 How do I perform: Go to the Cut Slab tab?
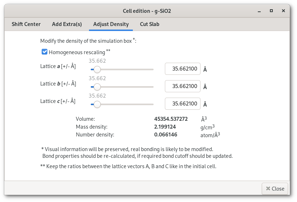(x=150, y=24)
